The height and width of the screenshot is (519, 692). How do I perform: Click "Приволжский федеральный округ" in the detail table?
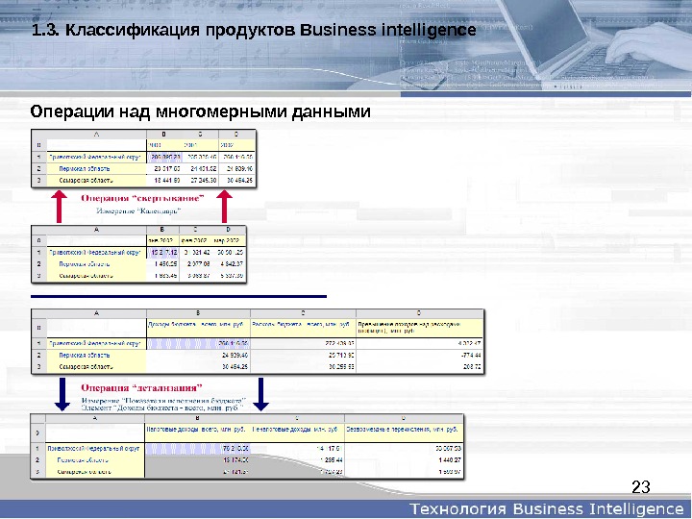(x=93, y=449)
